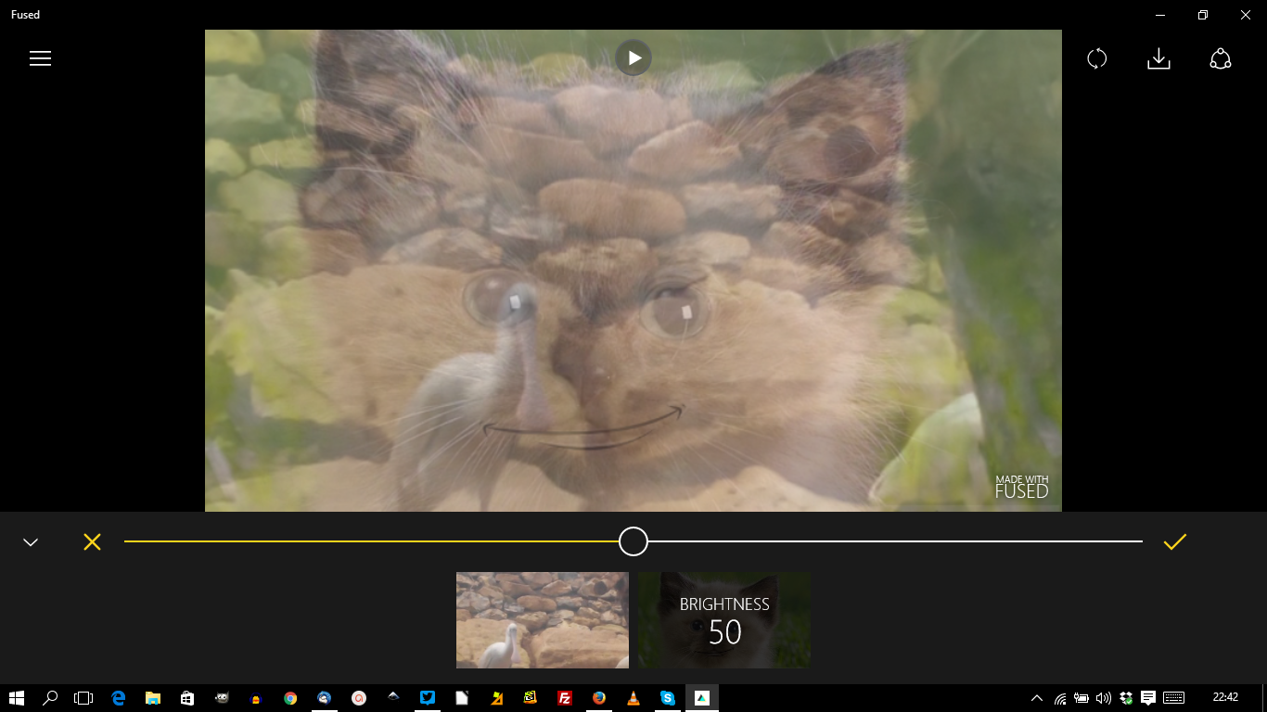Launch Google Chrome from the taskbar
The height and width of the screenshot is (712, 1267).
pyautogui.click(x=290, y=698)
